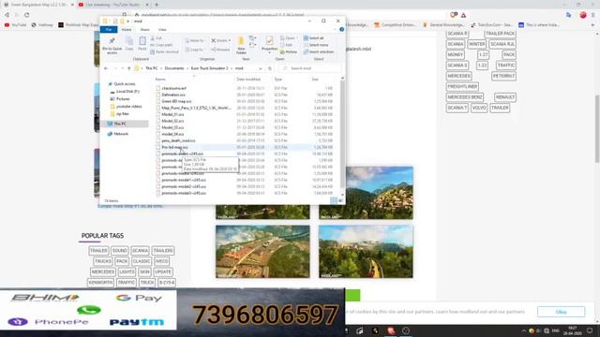Switch to Live streaming YouTube Studio tab

pos(113,5)
